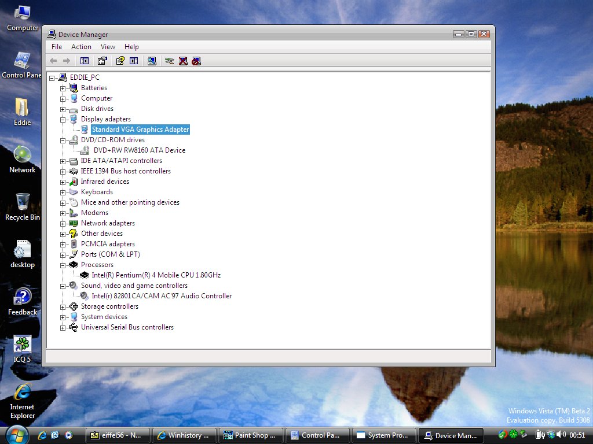Open the ICQ 5 icon in the system tray
The image size is (593, 444).
[x=513, y=434]
